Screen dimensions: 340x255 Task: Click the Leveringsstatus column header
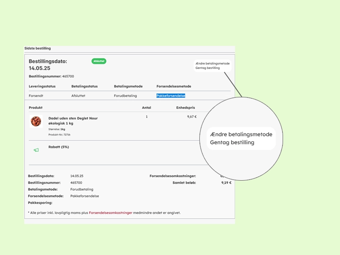tap(42, 86)
